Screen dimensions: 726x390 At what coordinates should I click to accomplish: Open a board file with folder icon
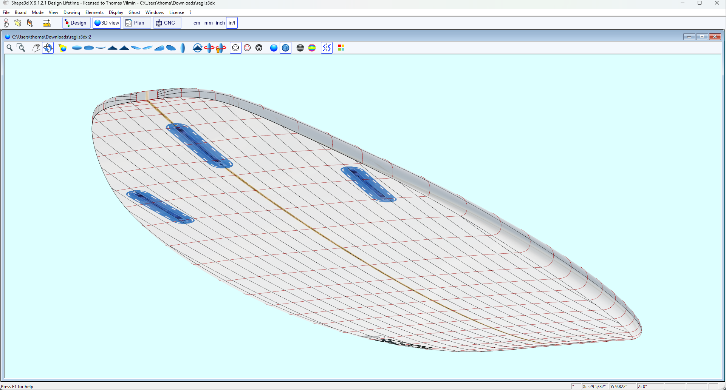tap(18, 23)
